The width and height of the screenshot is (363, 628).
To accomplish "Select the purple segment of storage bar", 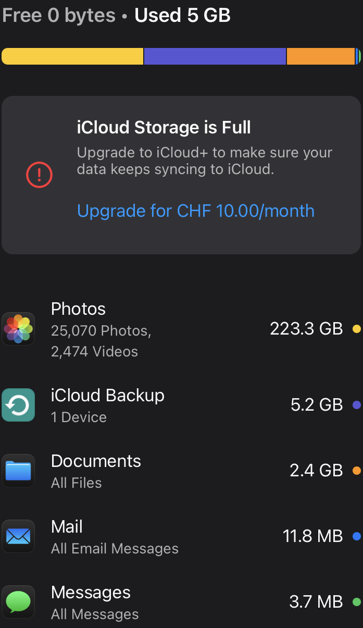I will tap(215, 56).
